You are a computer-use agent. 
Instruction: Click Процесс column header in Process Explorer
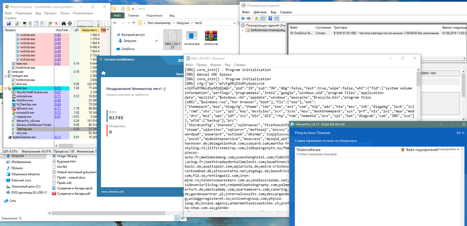tap(28, 30)
